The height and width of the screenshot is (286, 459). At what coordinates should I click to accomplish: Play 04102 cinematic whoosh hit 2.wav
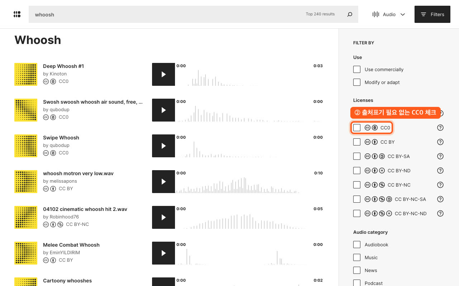[x=164, y=217]
